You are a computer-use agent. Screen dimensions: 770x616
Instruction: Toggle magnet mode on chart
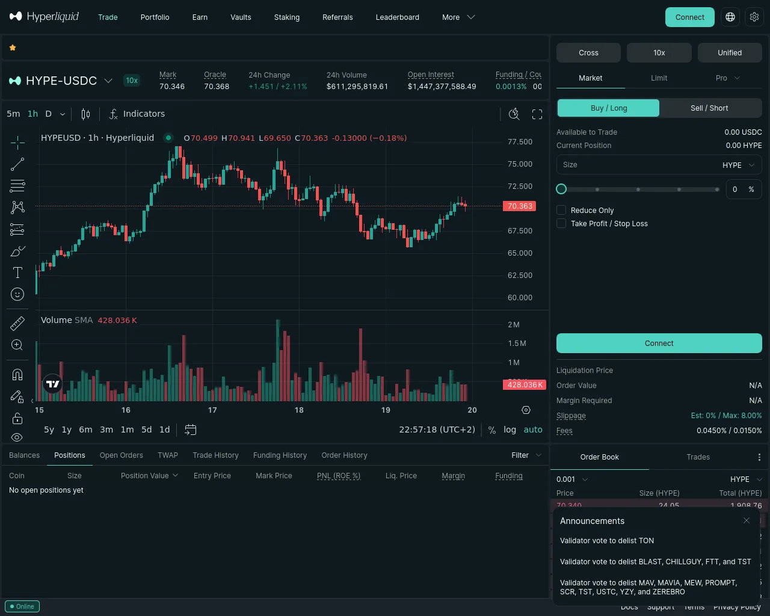tap(17, 375)
